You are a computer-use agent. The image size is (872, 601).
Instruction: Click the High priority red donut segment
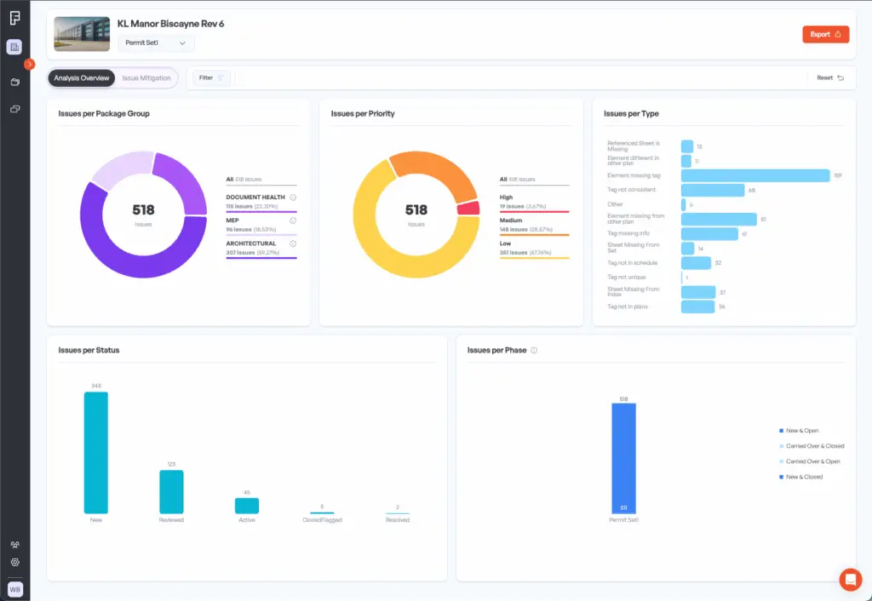point(468,208)
